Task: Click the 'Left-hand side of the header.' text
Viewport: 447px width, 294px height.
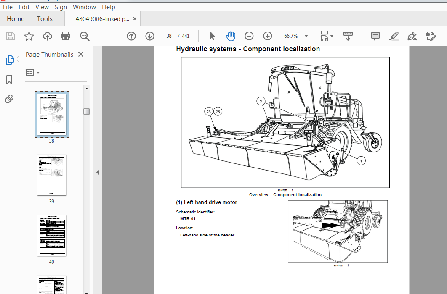Action: click(208, 235)
